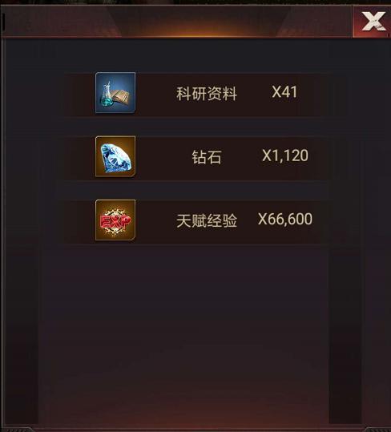Click the gap between 科研资料 and X41
Image resolution: width=391 pixels, height=432 pixels.
click(x=255, y=94)
